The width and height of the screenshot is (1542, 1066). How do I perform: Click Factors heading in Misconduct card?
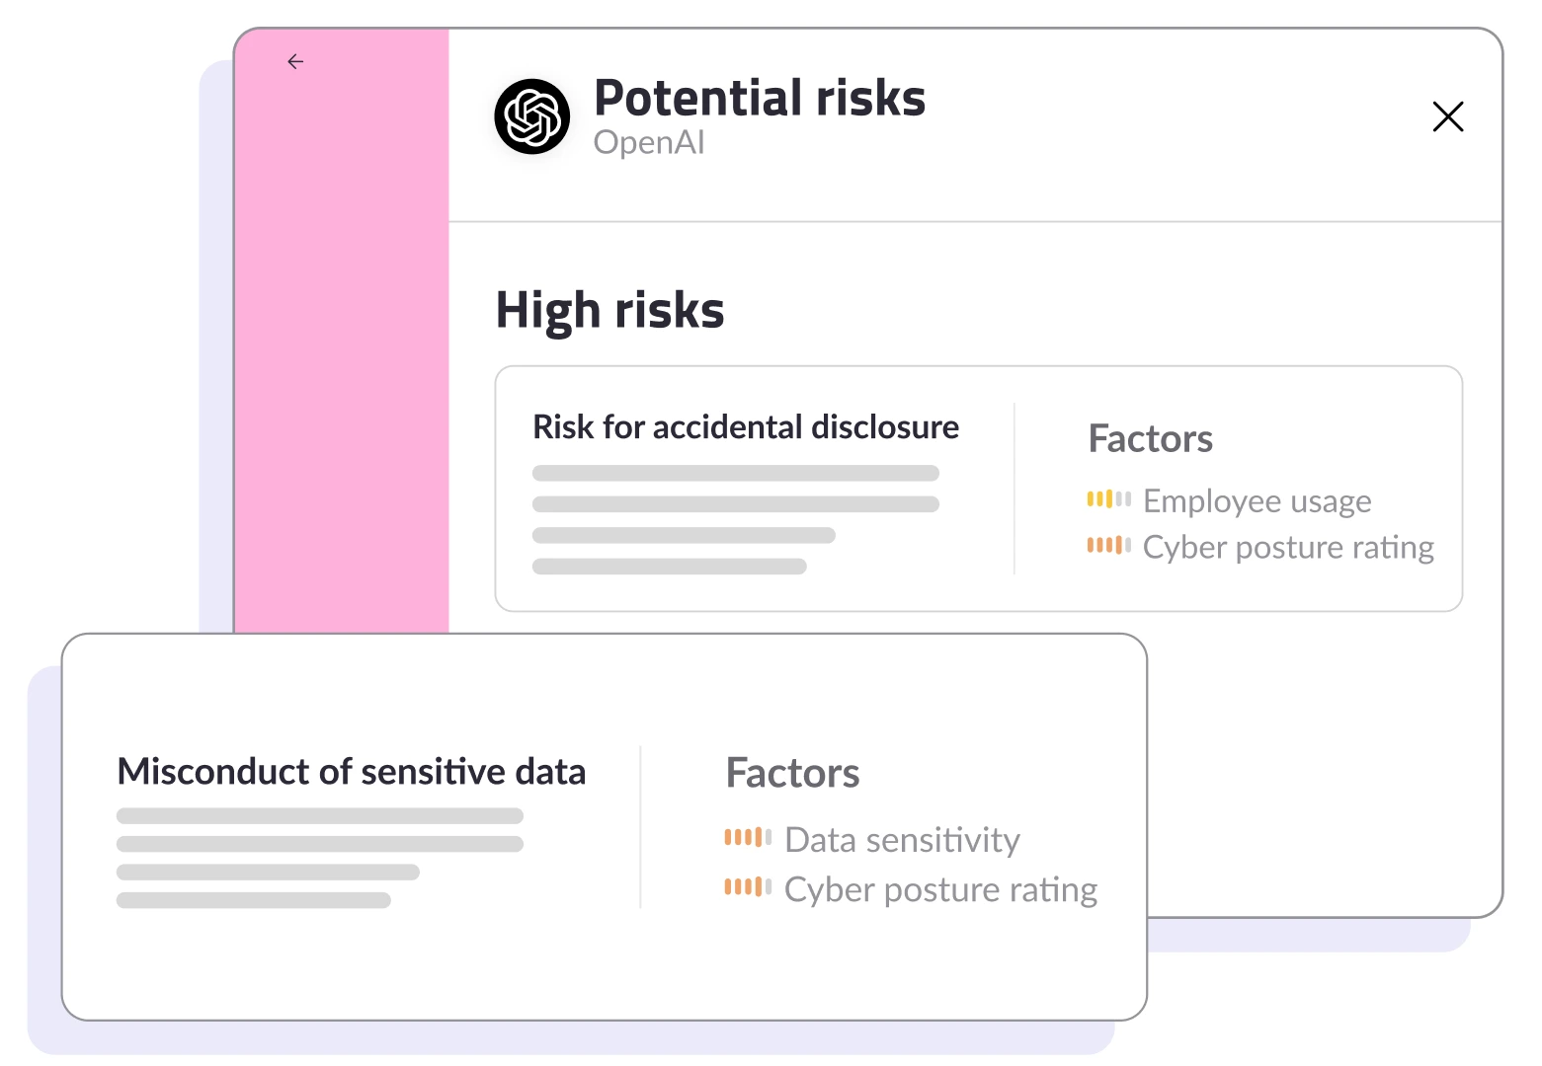792,773
